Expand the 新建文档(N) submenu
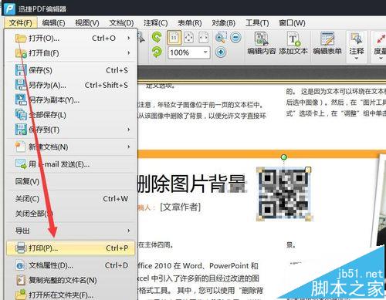Image resolution: width=386 pixels, height=300 pixels. (70, 147)
